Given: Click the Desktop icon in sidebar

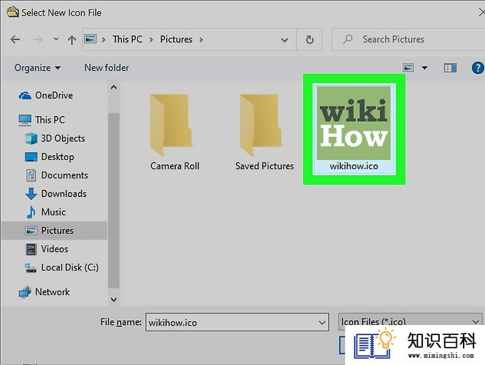Looking at the screenshot, I should (31, 157).
